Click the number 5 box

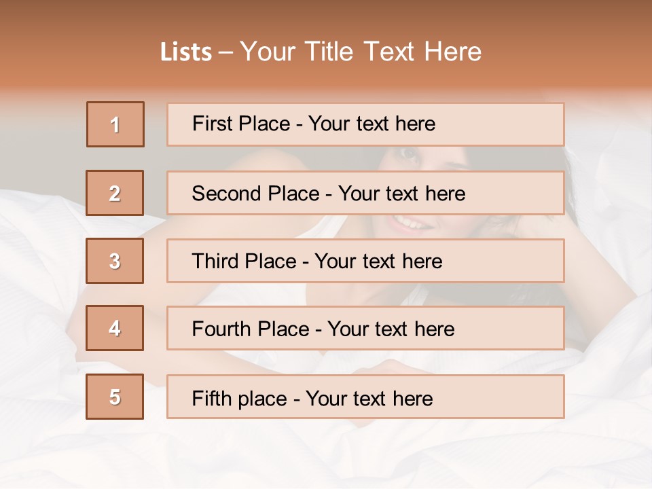115,397
